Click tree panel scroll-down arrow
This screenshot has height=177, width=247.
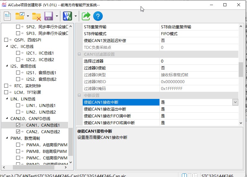(70, 162)
